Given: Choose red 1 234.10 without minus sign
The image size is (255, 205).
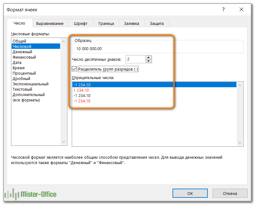Looking at the screenshot, I should click(82, 90).
